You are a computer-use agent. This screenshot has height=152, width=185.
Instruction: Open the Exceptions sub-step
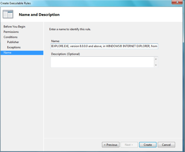[14, 47]
